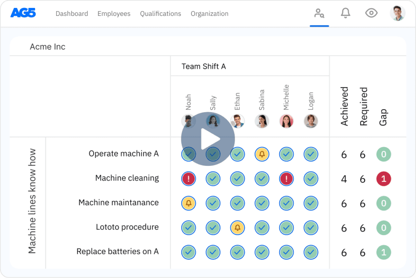416x278 pixels.
Task: Click Sabina's avatar
Action: [x=262, y=121]
